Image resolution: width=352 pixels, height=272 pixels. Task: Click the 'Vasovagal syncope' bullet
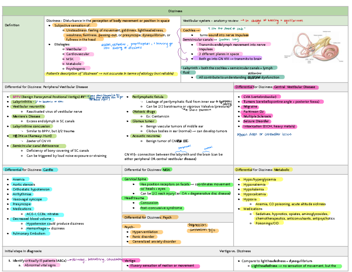click(28, 199)
